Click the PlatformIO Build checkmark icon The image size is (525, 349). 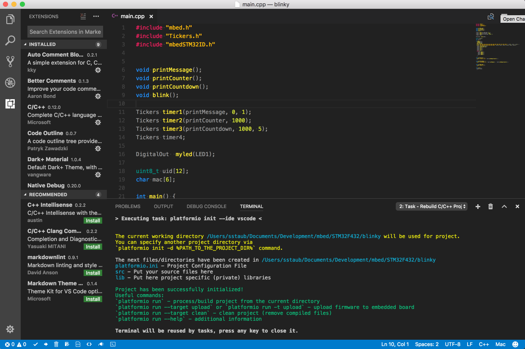coord(35,344)
